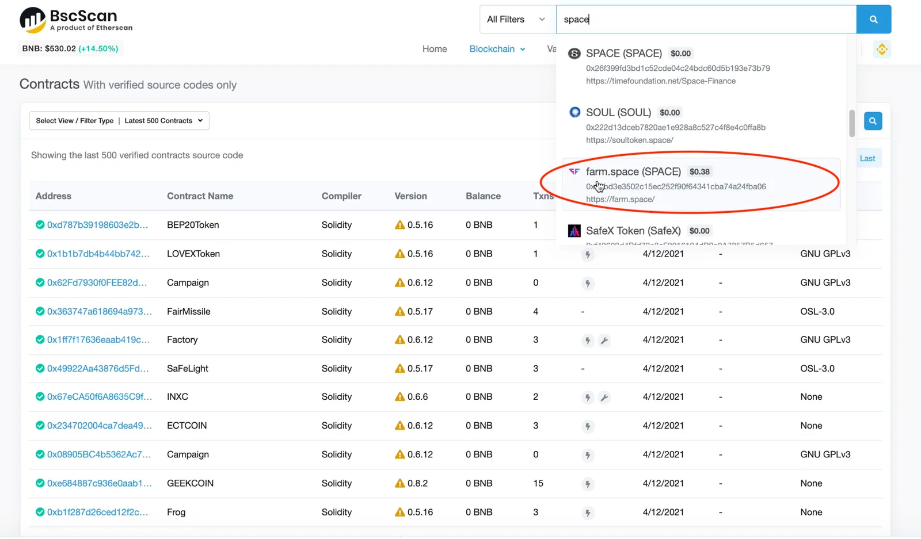Open the SOUL (SOUL) search result
The height and width of the screenshot is (539, 921).
(701, 126)
